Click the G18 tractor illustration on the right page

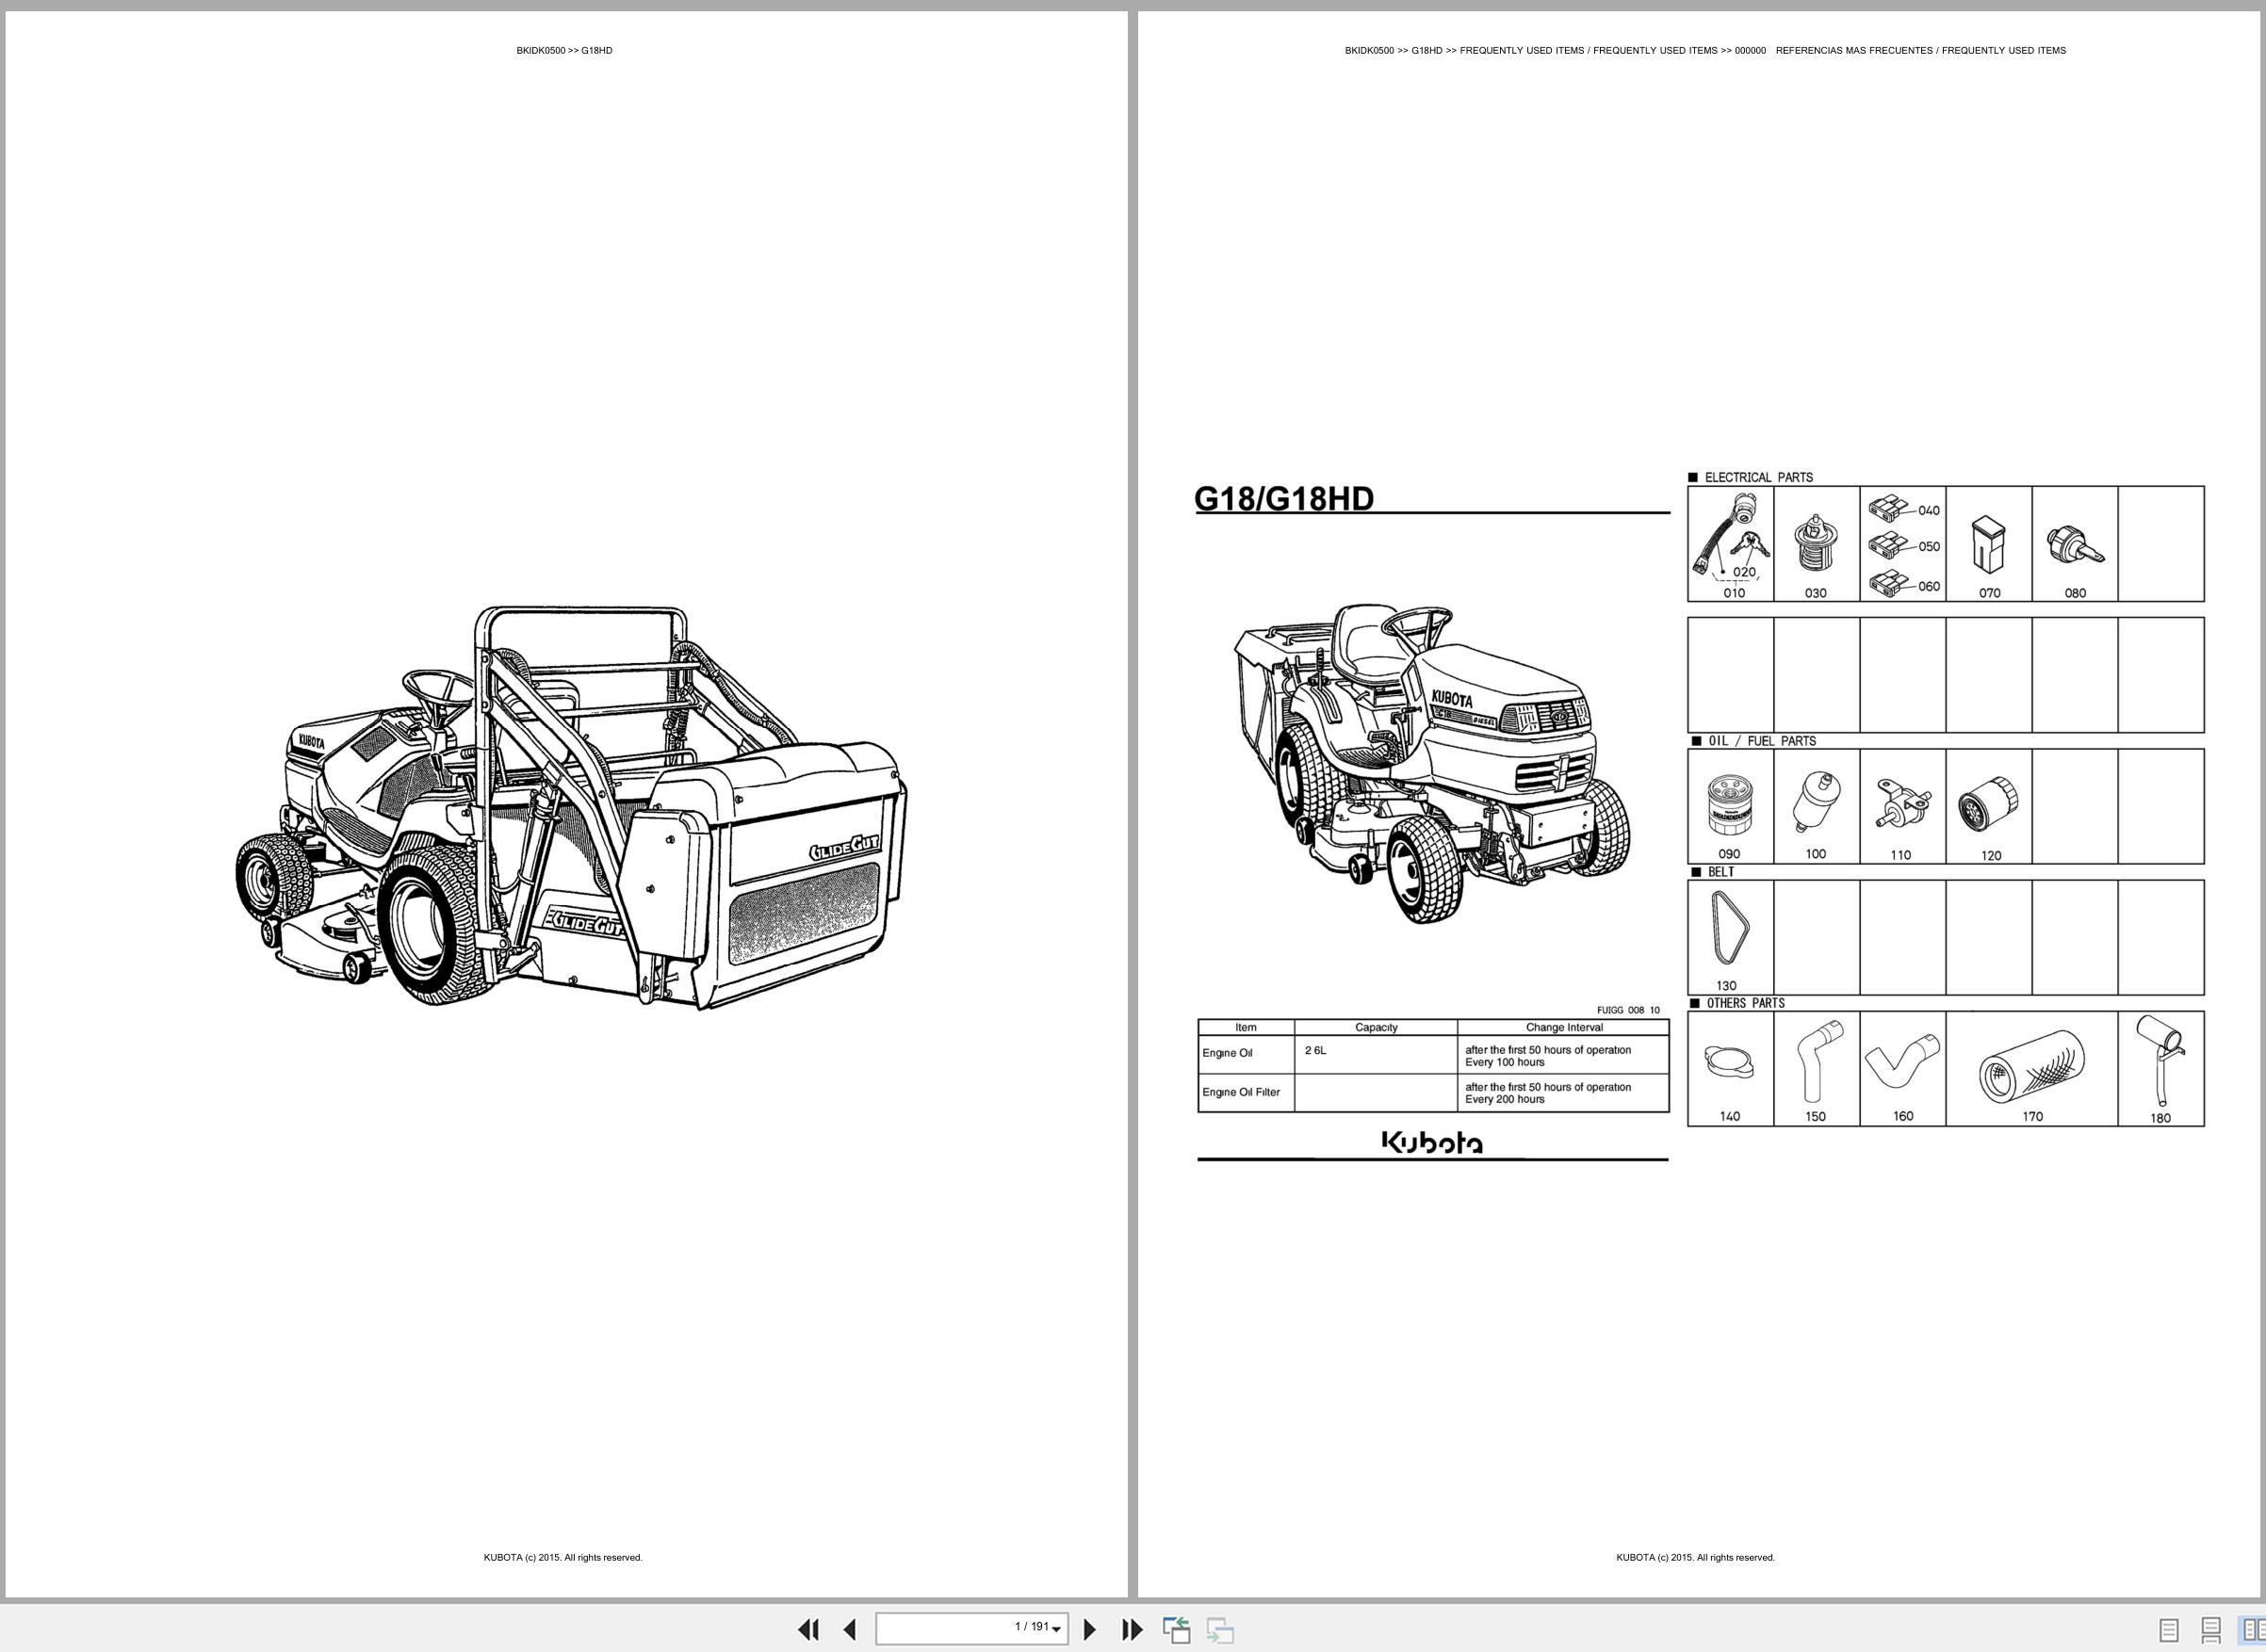coord(1431,763)
